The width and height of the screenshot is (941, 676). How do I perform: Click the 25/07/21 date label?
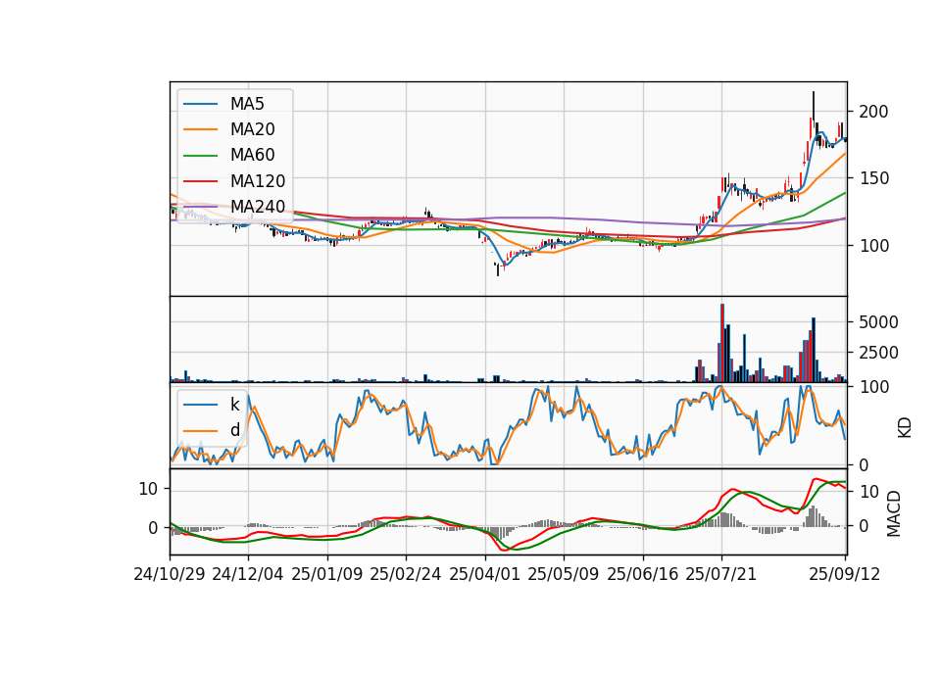(721, 575)
